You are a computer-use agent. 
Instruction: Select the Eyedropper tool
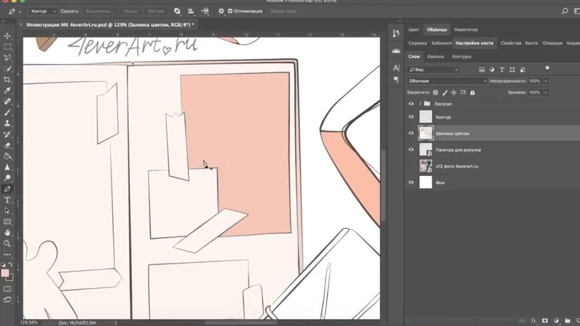[7, 91]
